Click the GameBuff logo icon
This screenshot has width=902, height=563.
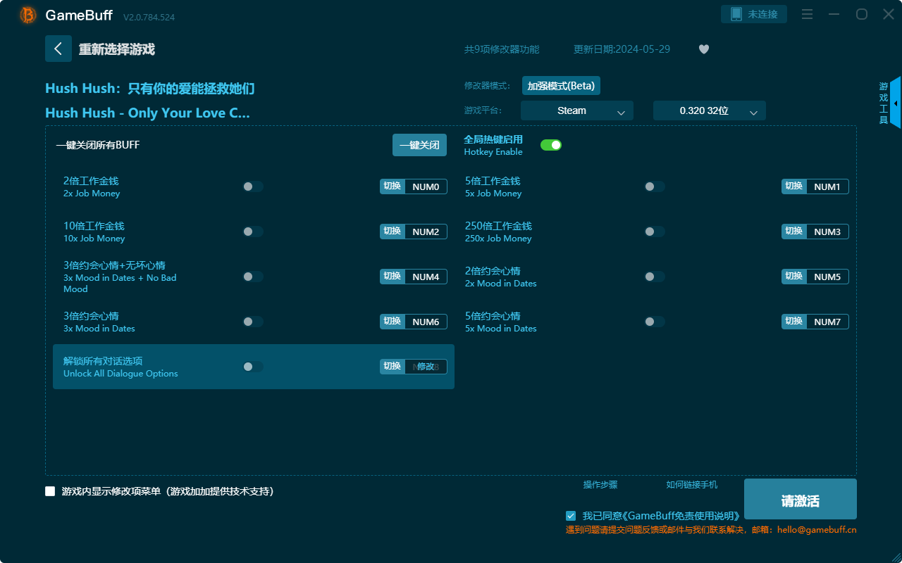coord(28,15)
